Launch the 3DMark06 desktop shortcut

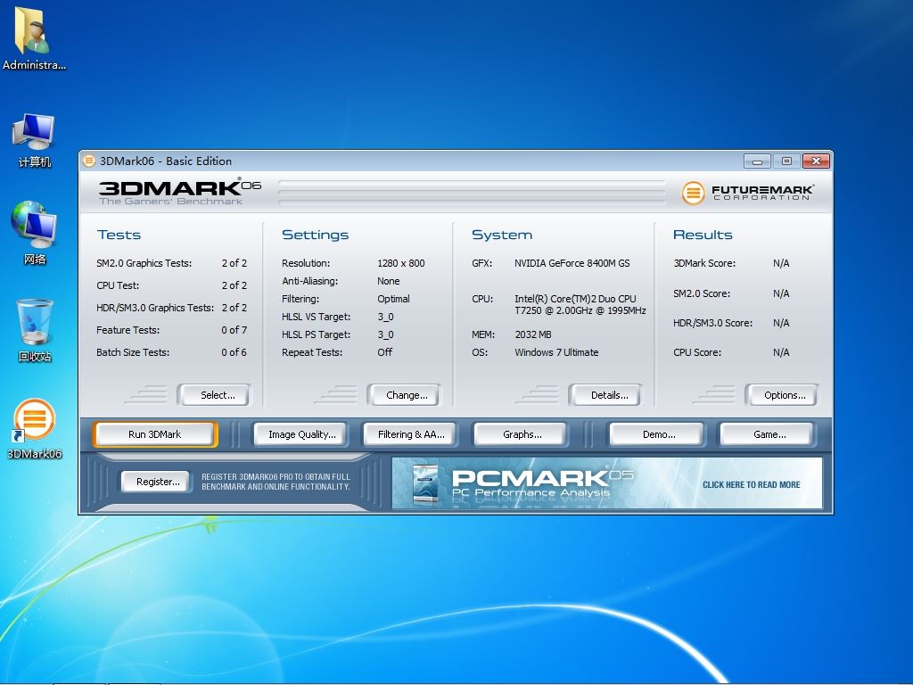pos(35,429)
